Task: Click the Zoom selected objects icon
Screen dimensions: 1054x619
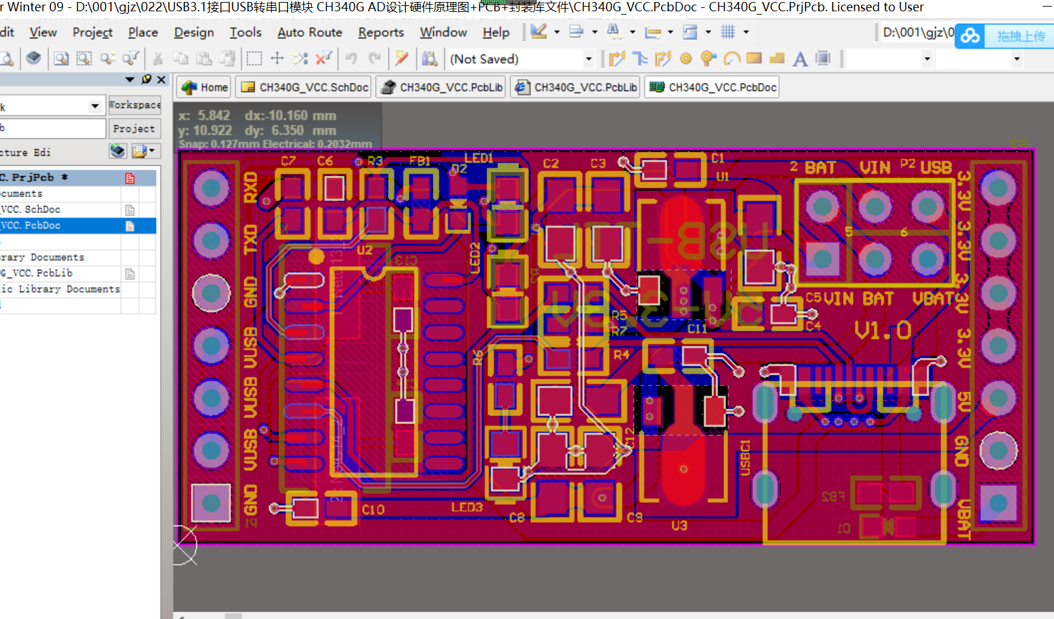Action: (x=107, y=58)
